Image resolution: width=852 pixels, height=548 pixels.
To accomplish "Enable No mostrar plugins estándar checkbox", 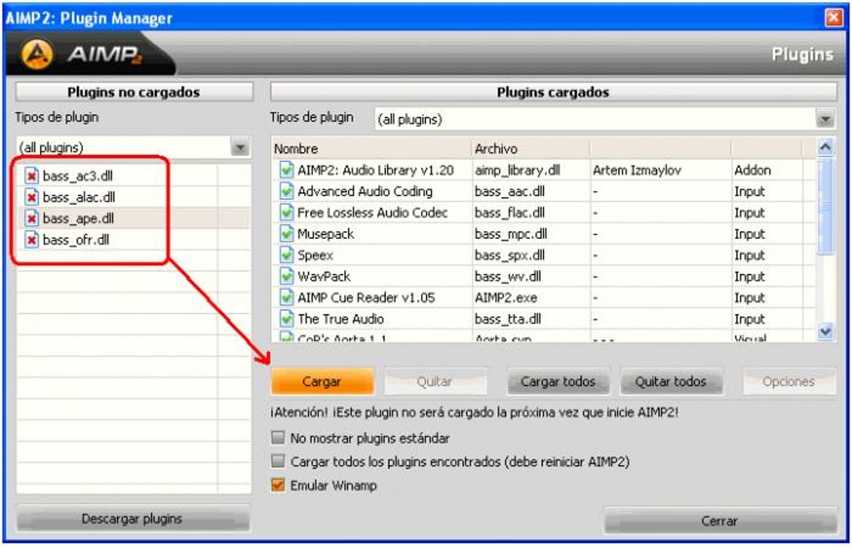I will 278,438.
